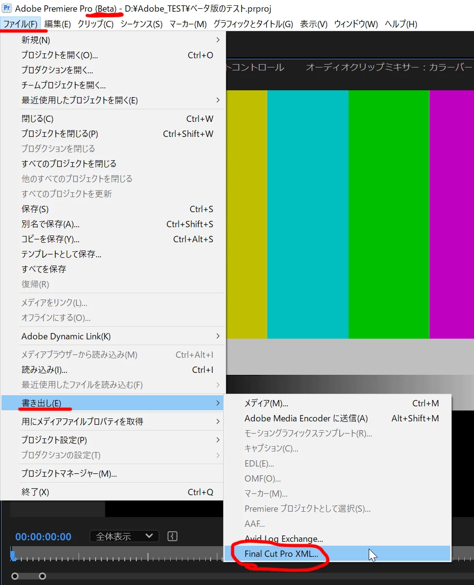Open the シーケンス(S) menu

pos(141,24)
